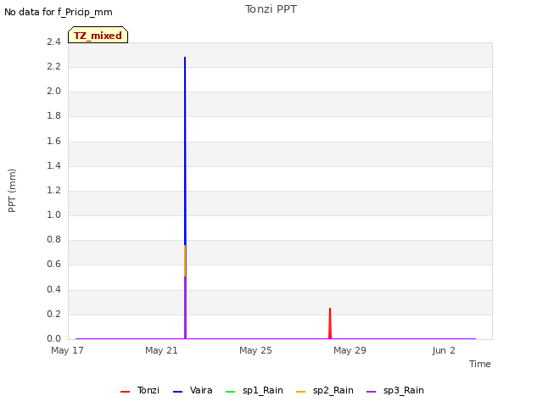The width and height of the screenshot is (543, 407).
Task: Click the May 17 x-axis tick label
Action: point(67,350)
